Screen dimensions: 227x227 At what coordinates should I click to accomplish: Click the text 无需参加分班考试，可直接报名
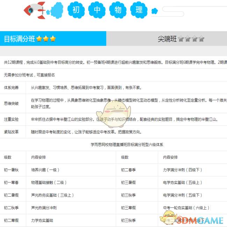[x=29, y=75]
